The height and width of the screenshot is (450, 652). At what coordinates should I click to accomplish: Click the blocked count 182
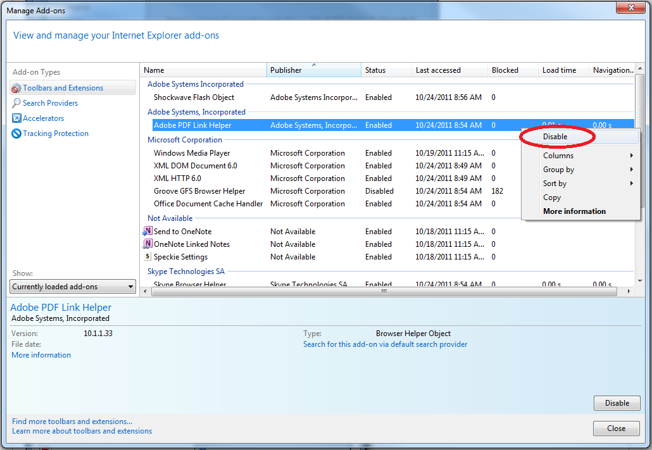[498, 191]
